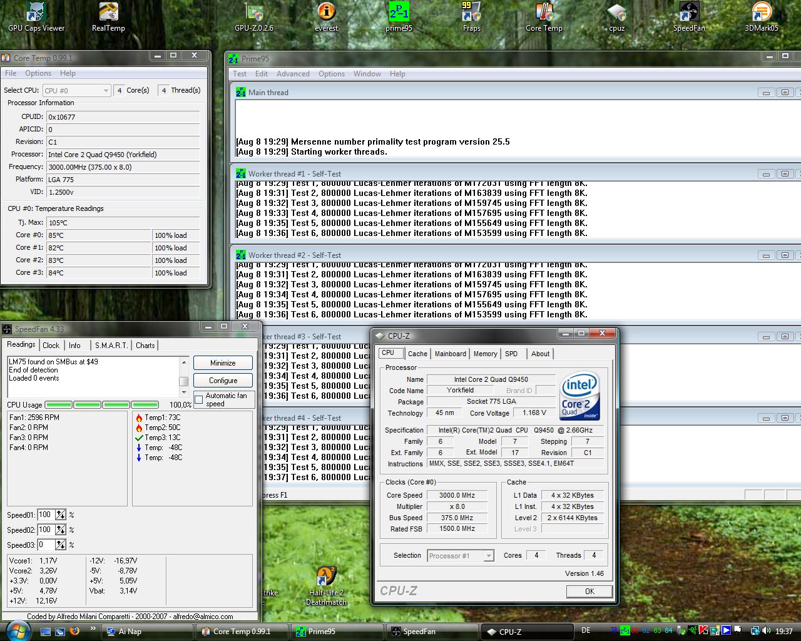Open the Options menu in Core Temp
Image resolution: width=801 pixels, height=641 pixels.
[38, 73]
